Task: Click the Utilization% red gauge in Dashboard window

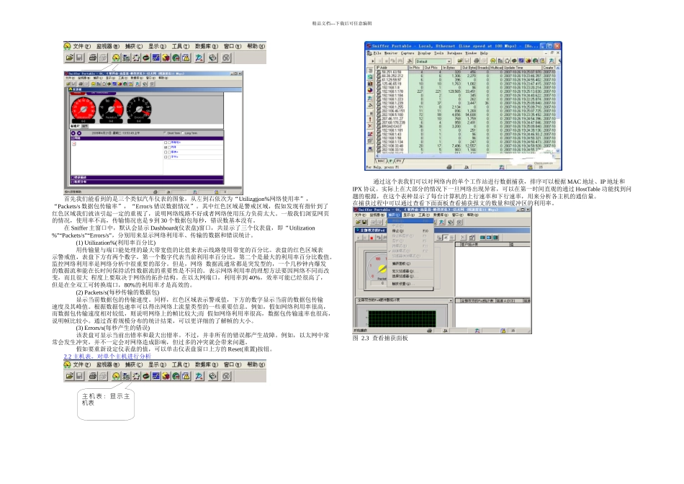Action: (84, 110)
